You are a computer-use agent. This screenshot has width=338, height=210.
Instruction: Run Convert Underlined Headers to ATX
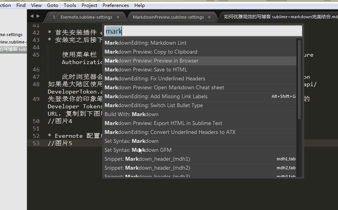[200, 132]
